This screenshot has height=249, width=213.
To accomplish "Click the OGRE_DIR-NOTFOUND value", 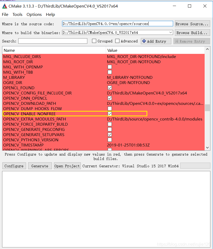I will (x=128, y=82).
